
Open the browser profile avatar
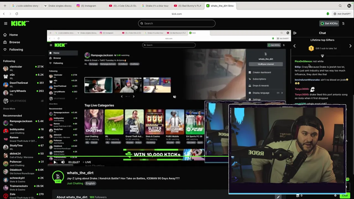(349, 6)
